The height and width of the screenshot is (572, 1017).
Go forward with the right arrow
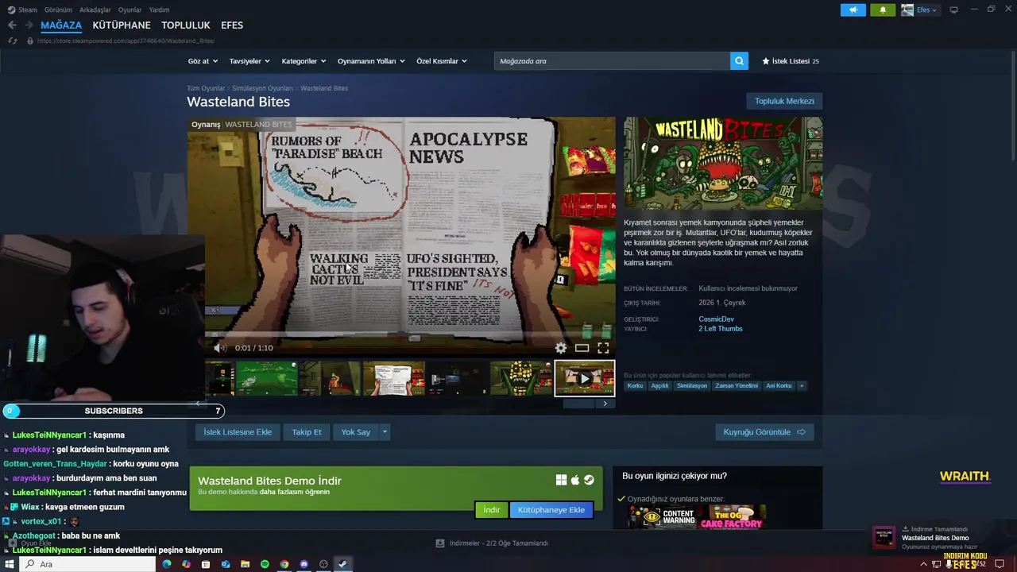click(29, 25)
